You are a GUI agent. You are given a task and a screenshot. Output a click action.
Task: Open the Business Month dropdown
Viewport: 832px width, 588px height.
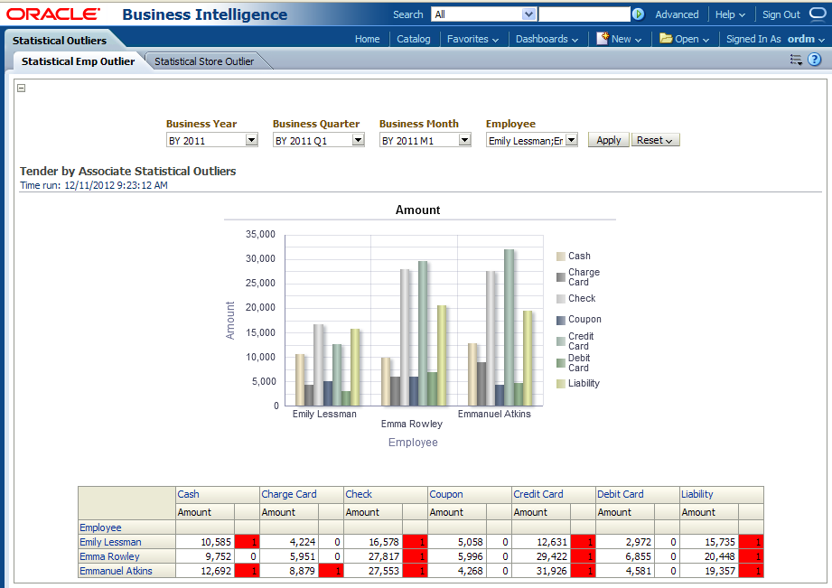point(464,141)
